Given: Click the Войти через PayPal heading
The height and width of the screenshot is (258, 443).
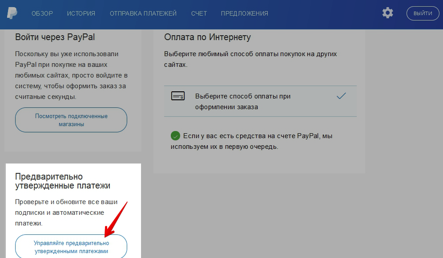Looking at the screenshot, I should coord(55,37).
